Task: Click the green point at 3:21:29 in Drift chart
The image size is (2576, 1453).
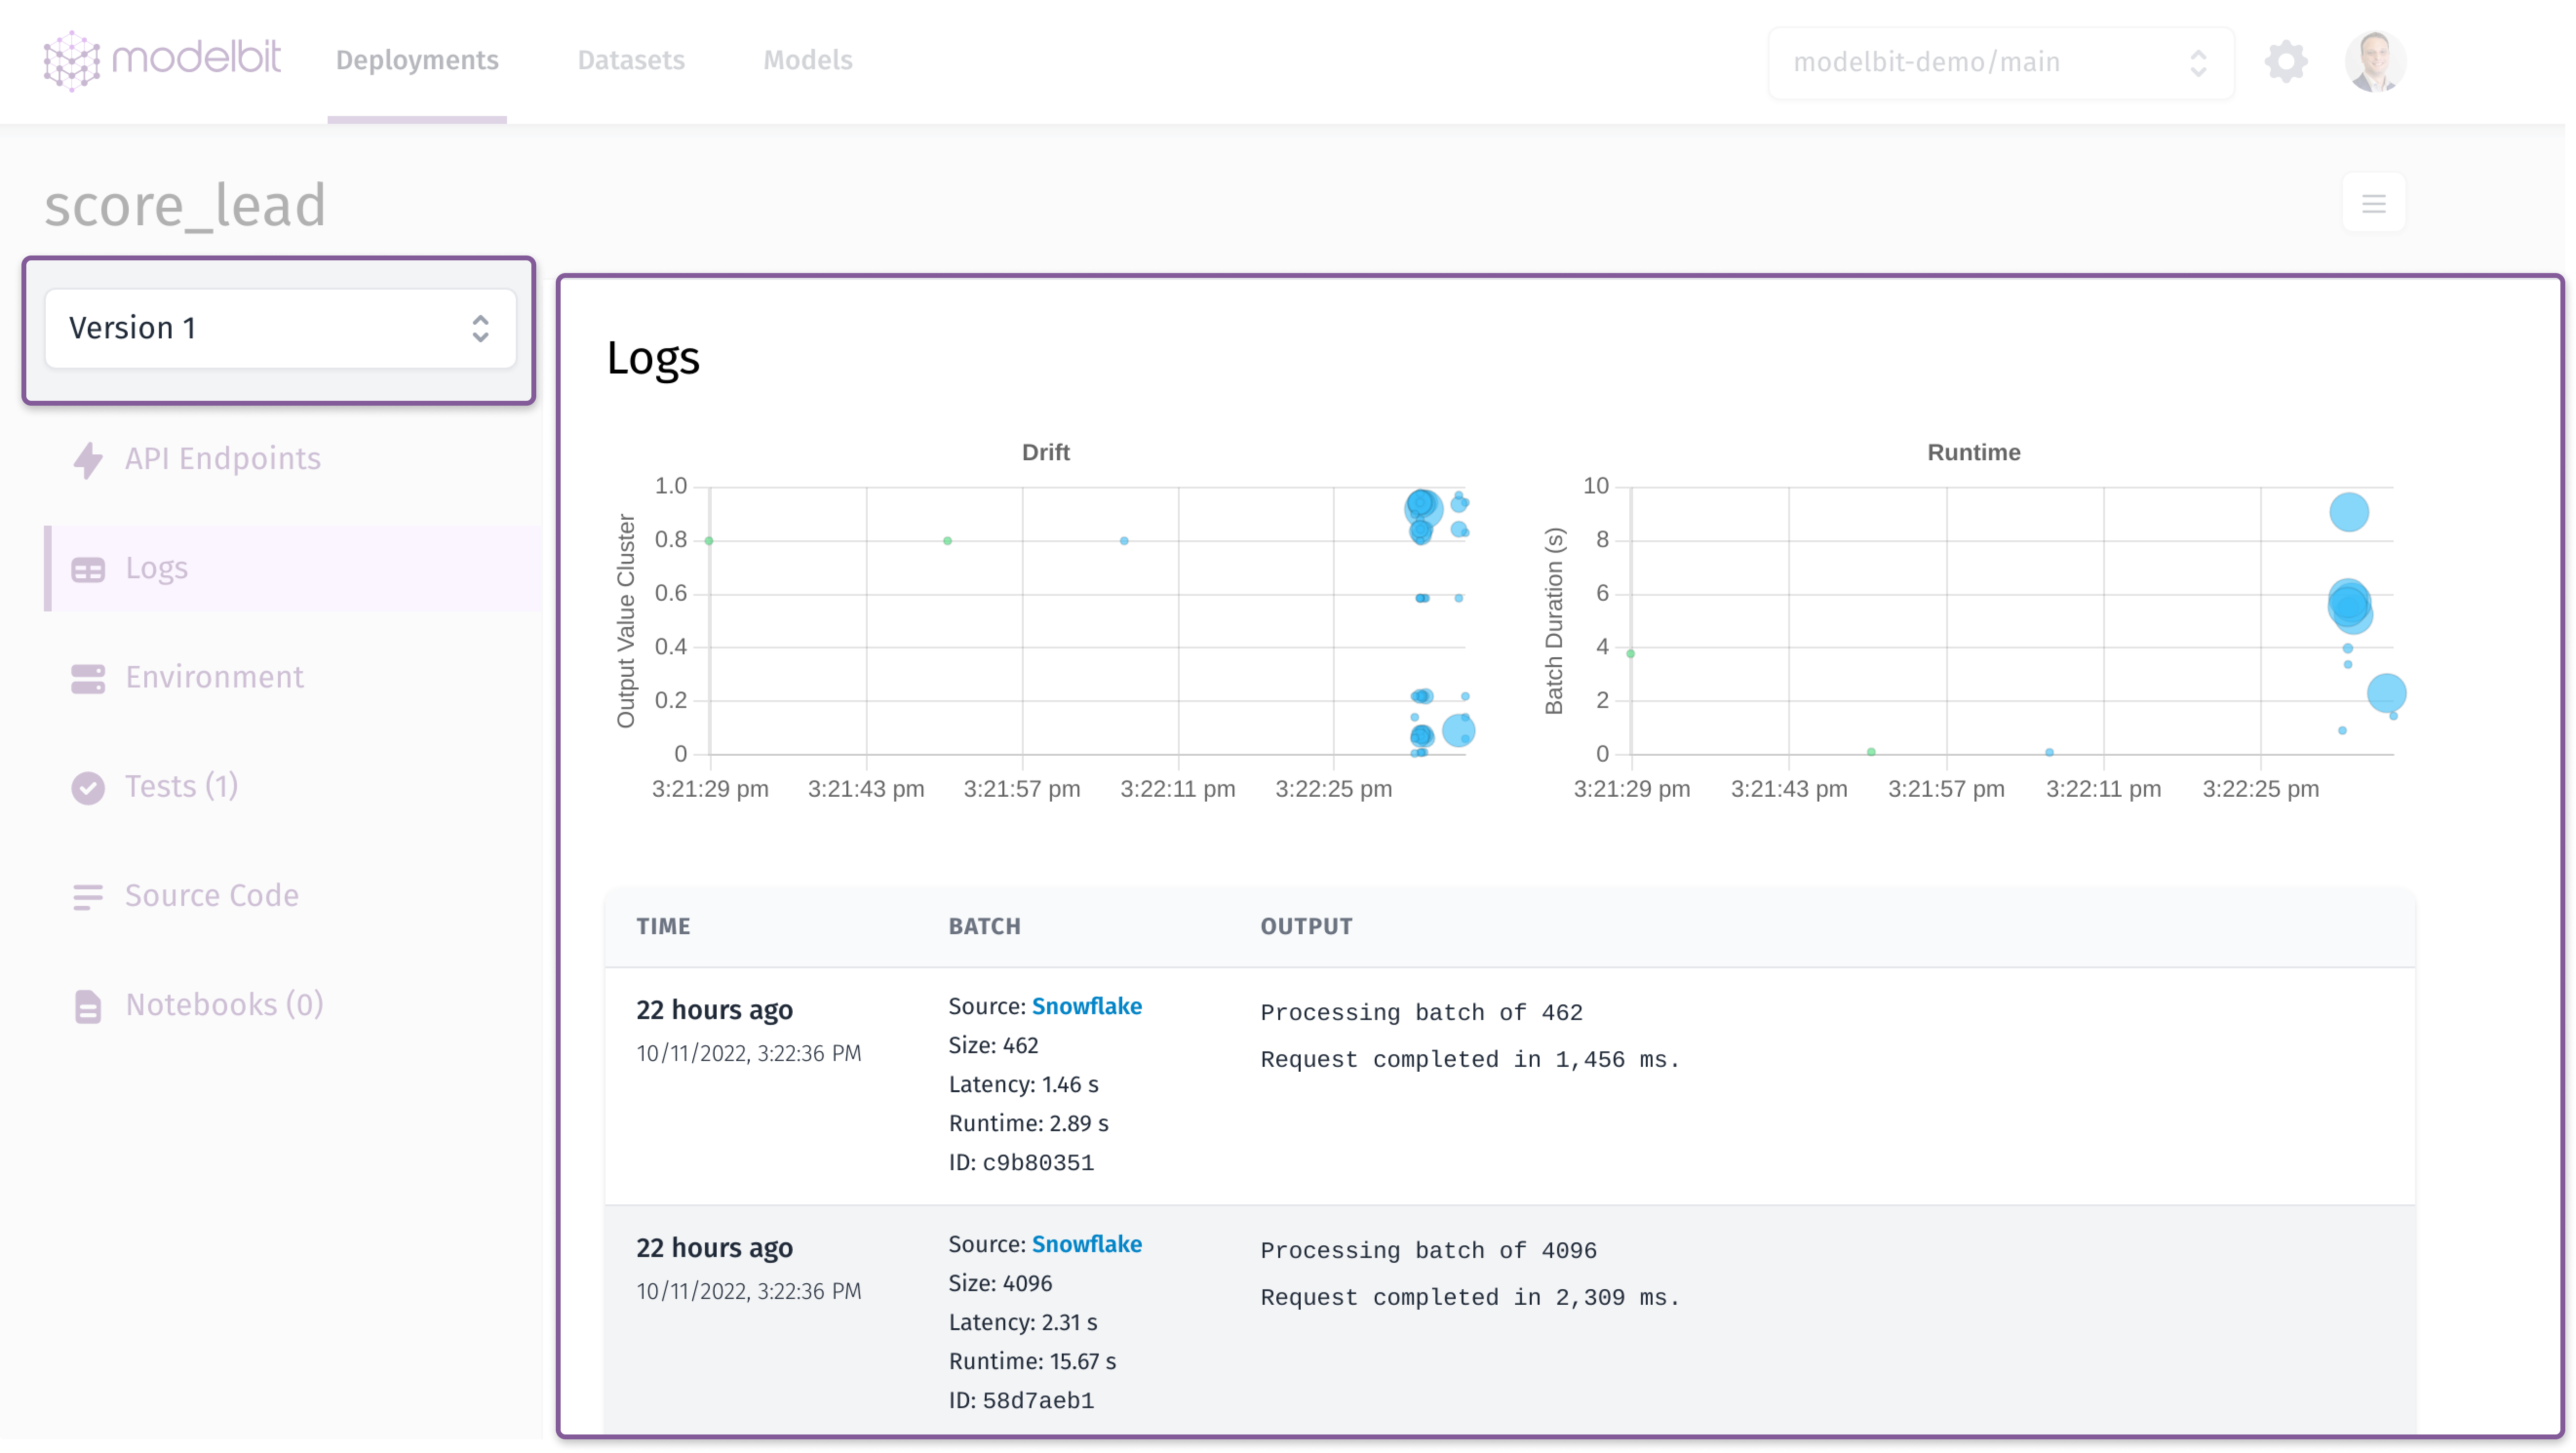Action: point(709,541)
